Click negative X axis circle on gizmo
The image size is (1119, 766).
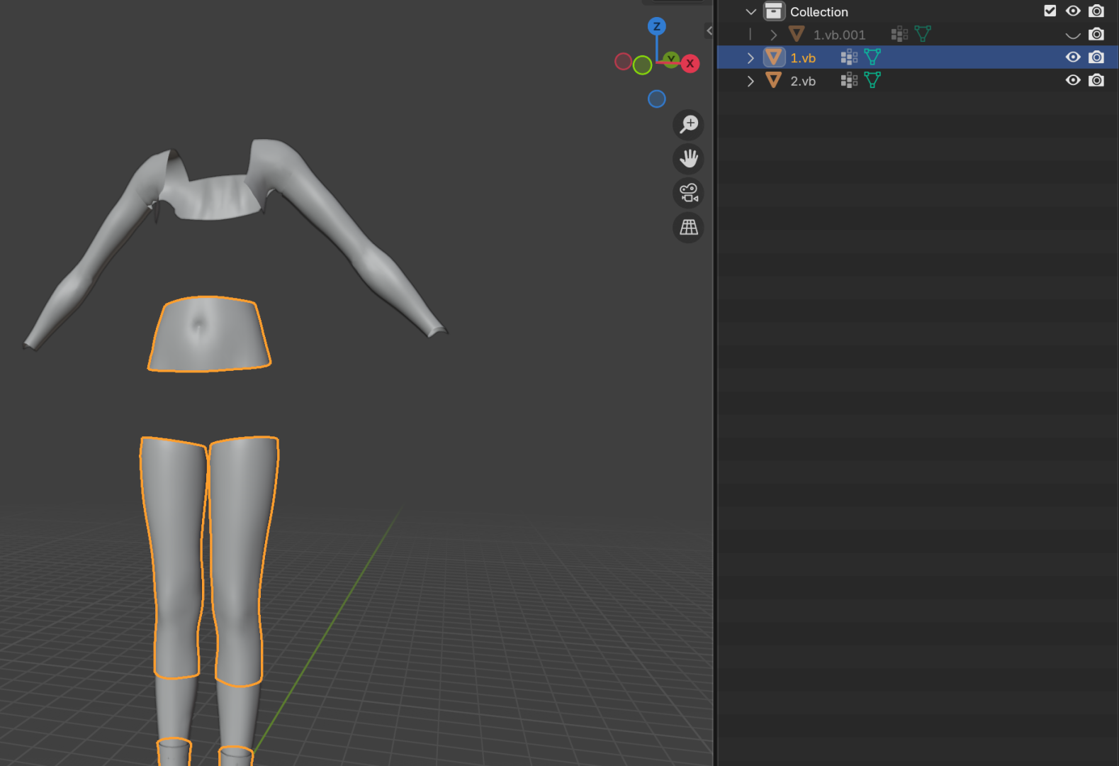pyautogui.click(x=623, y=62)
